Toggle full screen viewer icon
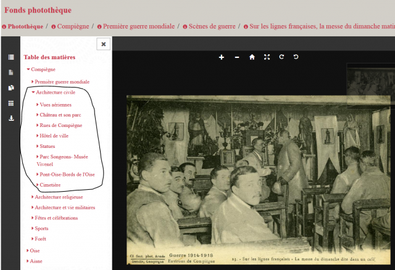Screen dimensions: 395x270 [x=267, y=57]
